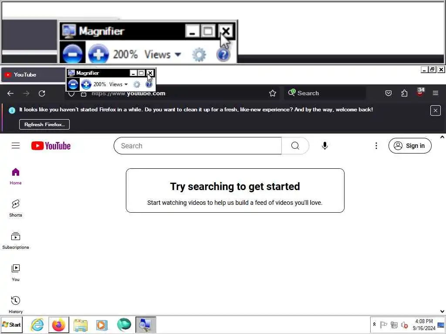446x334 pixels.
Task: Click the YouTube logo
Action: point(51,146)
